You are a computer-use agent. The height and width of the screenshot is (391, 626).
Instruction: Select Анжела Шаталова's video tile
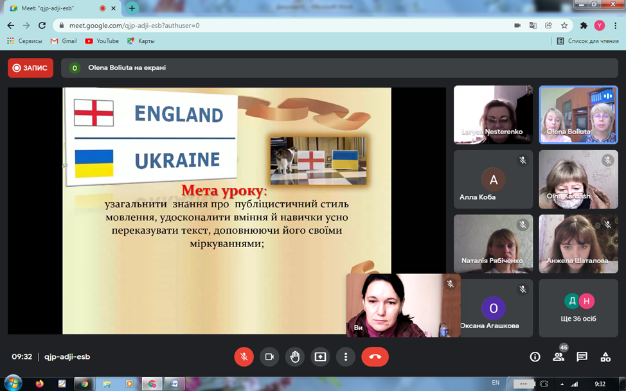click(578, 244)
